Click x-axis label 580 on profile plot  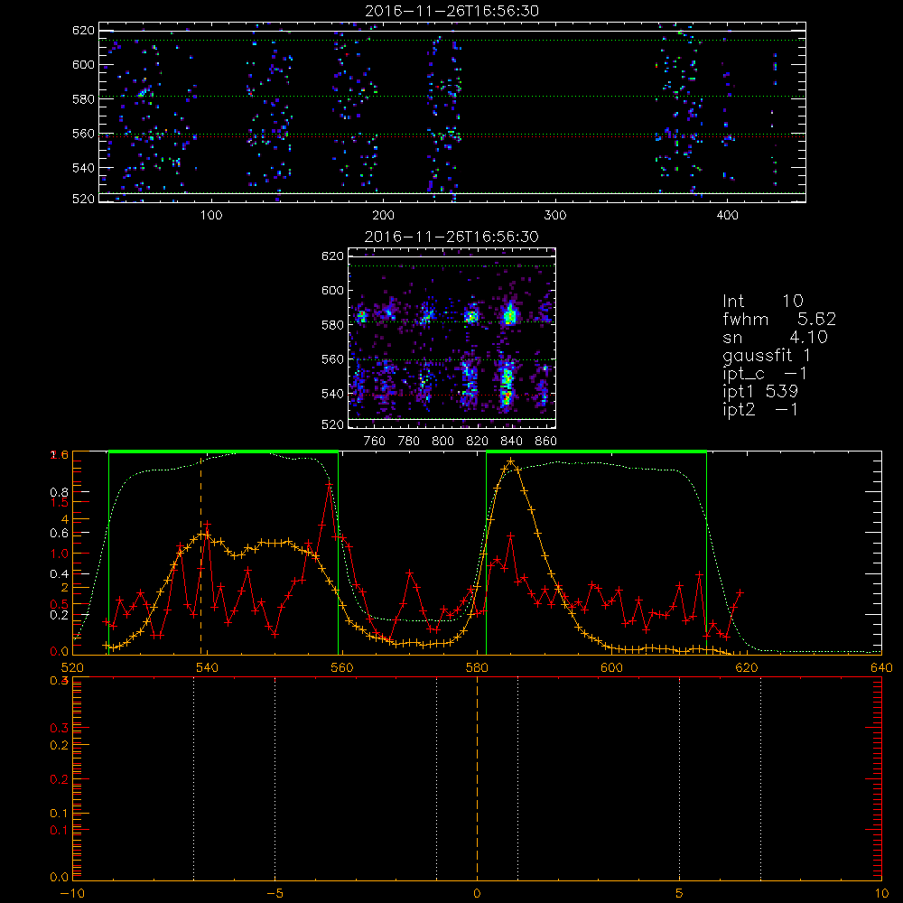click(477, 668)
